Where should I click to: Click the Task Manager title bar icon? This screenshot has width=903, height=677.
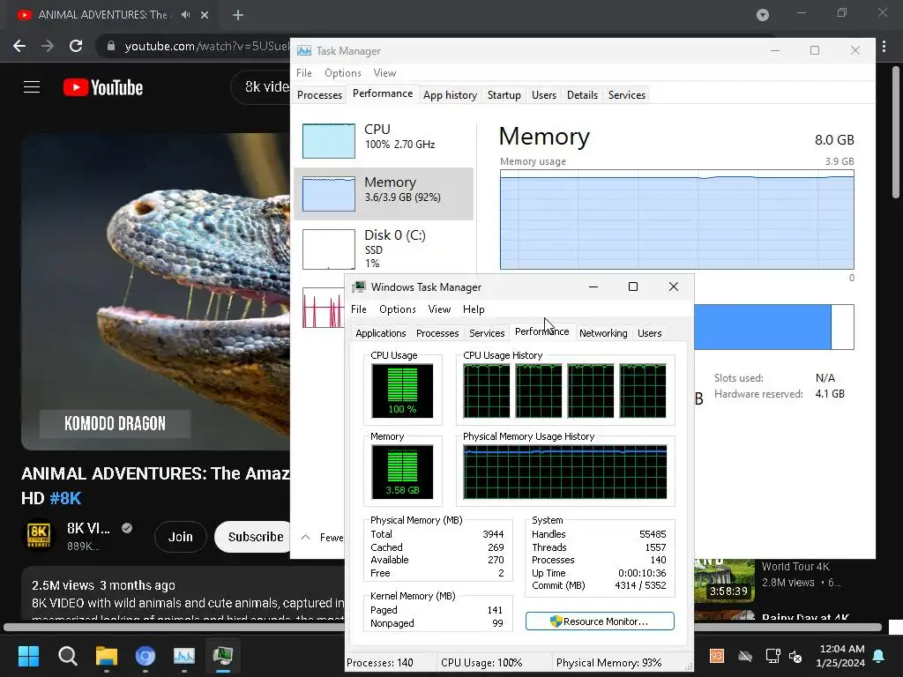coord(304,50)
